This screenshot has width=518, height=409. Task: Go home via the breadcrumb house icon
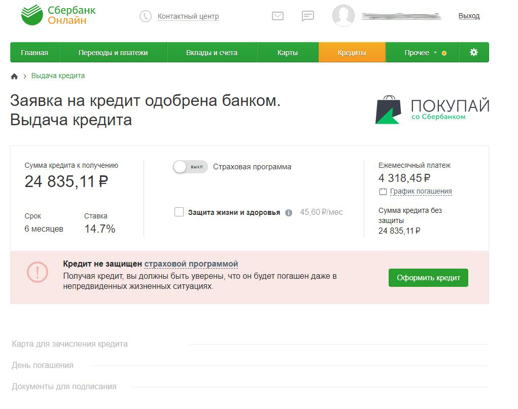[14, 76]
